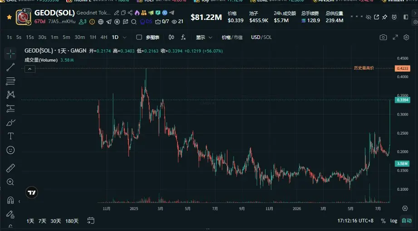418x231 pixels.
Task: Toggle hidden-eye visibility in header
Action: (369, 17)
